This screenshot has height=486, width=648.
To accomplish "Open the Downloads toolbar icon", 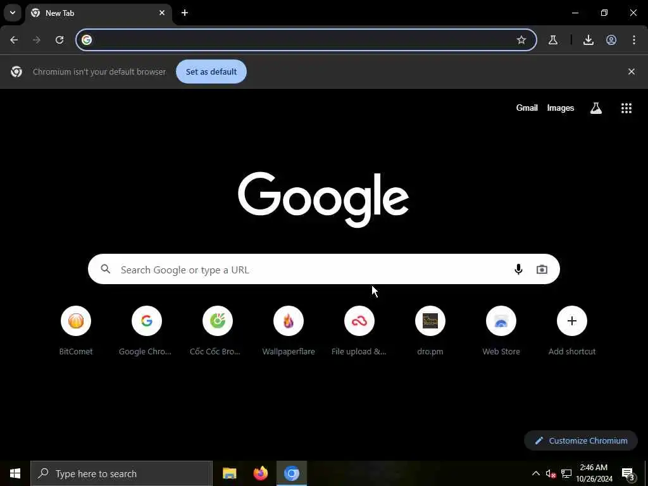I will pos(589,40).
